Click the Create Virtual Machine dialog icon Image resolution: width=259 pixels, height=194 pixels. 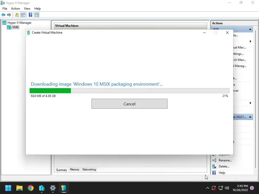(28, 33)
